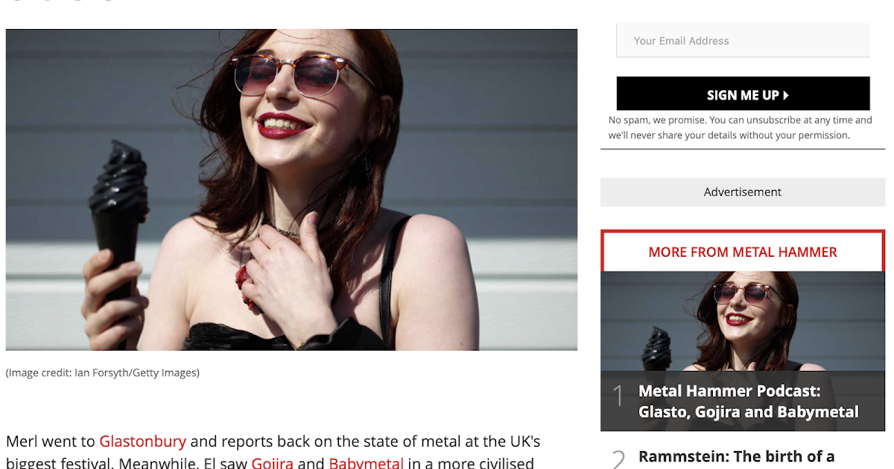The width and height of the screenshot is (894, 469).
Task: Click the arrow icon on SIGN ME UP
Action: tap(786, 95)
